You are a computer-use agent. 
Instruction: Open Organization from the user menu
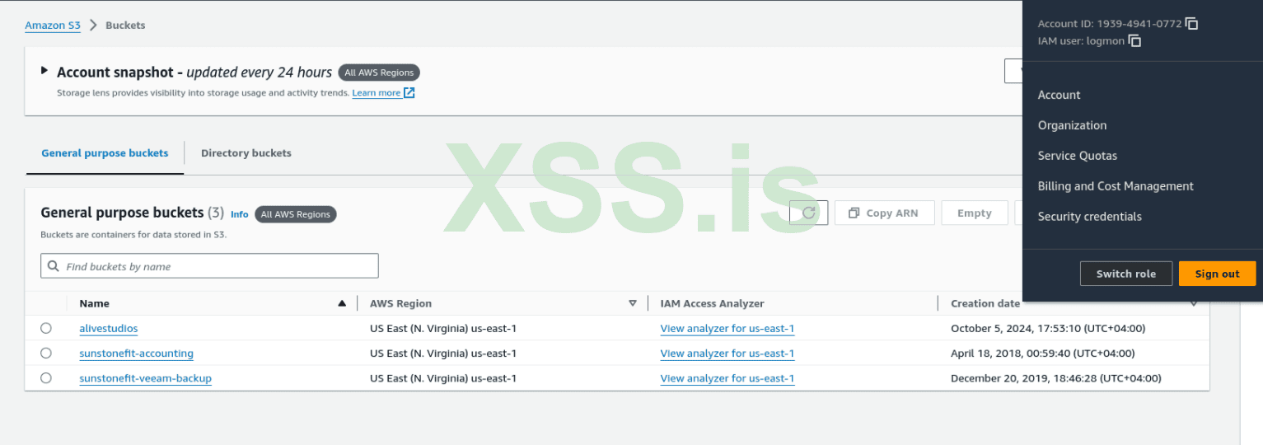tap(1073, 125)
